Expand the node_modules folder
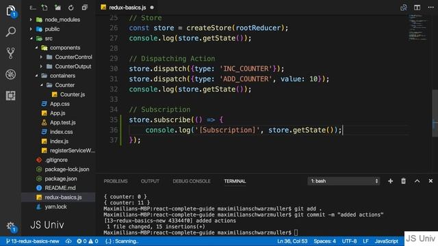438x246 pixels. coord(58,20)
